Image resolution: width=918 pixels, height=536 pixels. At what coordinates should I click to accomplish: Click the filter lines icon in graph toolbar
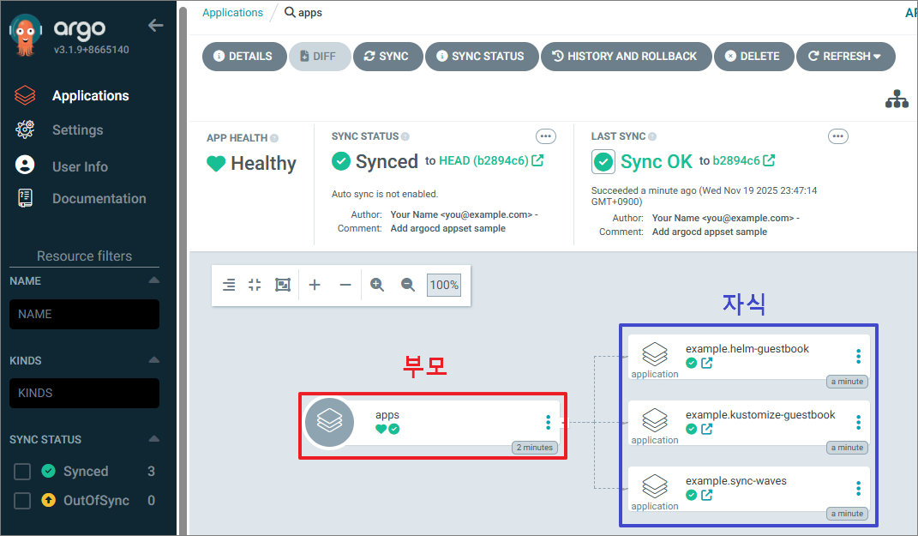point(229,286)
